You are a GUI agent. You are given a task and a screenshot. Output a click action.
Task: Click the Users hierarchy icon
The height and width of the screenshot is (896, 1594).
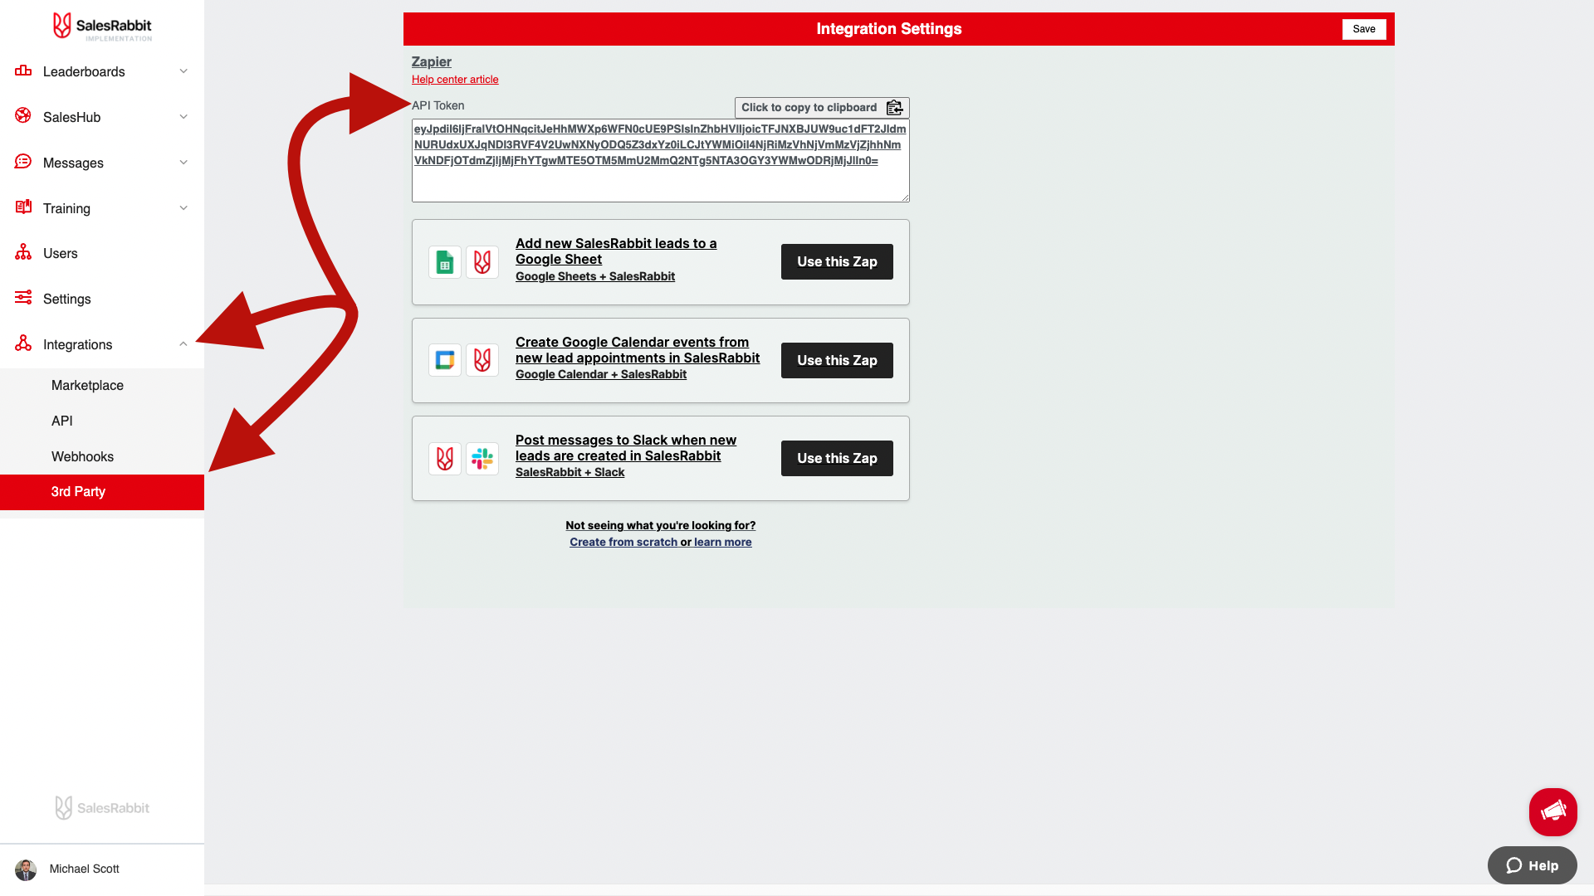coord(23,252)
